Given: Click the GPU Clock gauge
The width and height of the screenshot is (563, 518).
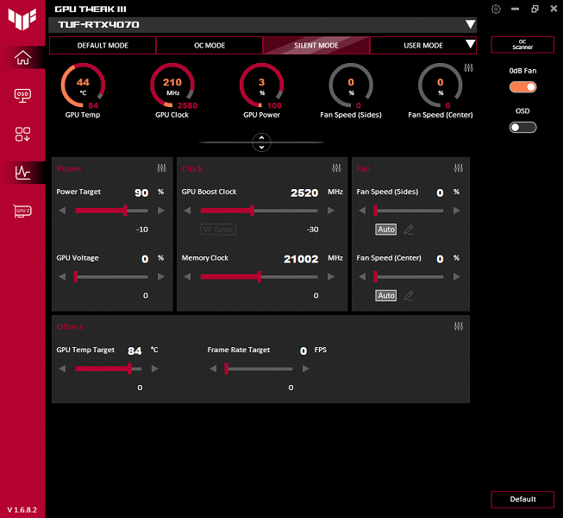Looking at the screenshot, I should [x=172, y=85].
